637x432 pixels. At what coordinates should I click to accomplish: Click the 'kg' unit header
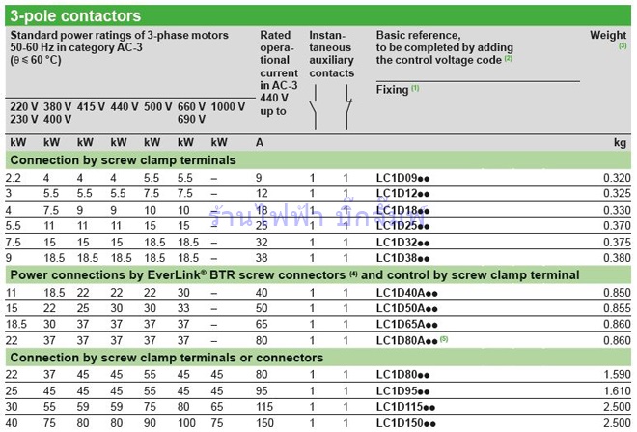pyautogui.click(x=620, y=143)
